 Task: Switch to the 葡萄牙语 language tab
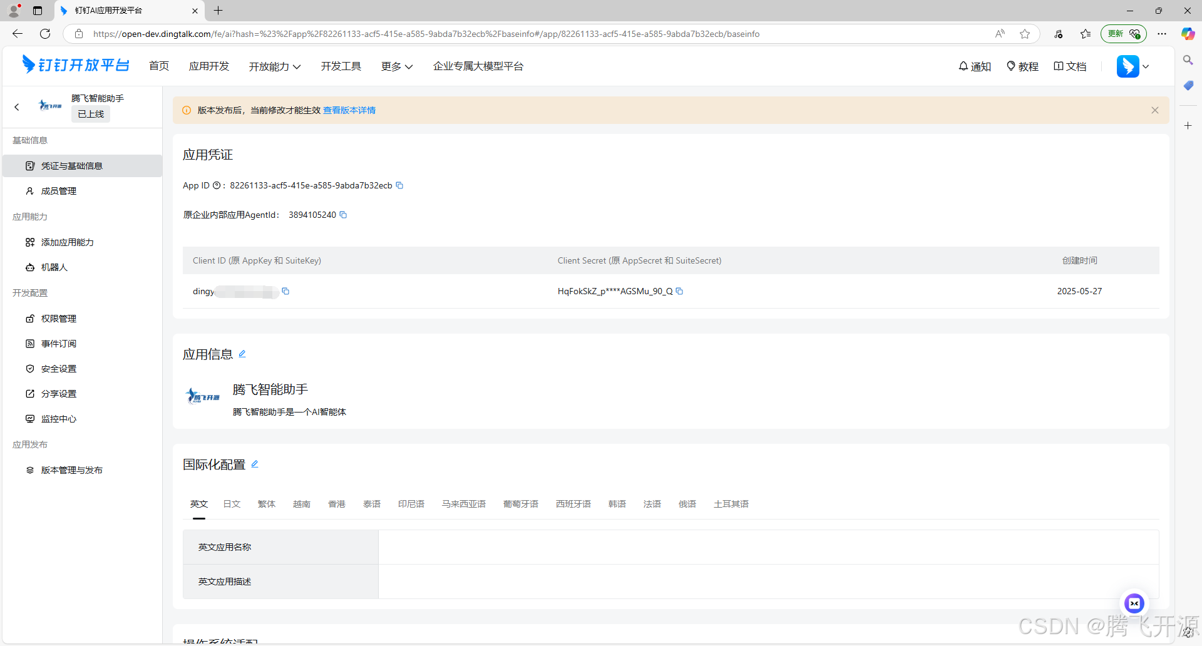click(x=521, y=504)
